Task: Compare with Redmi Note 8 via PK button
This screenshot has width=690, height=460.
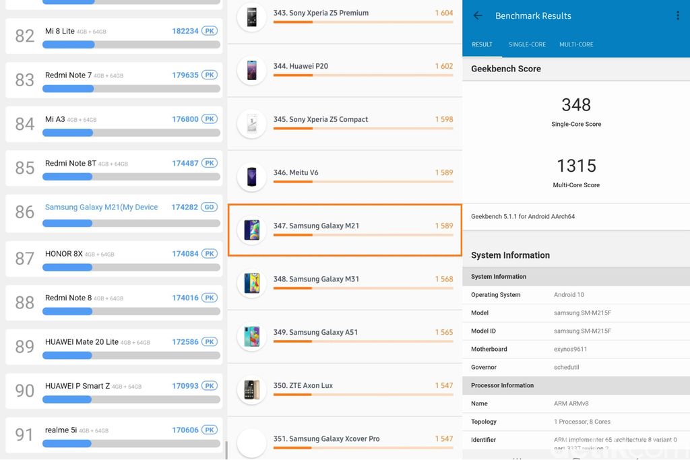Action: [x=210, y=298]
